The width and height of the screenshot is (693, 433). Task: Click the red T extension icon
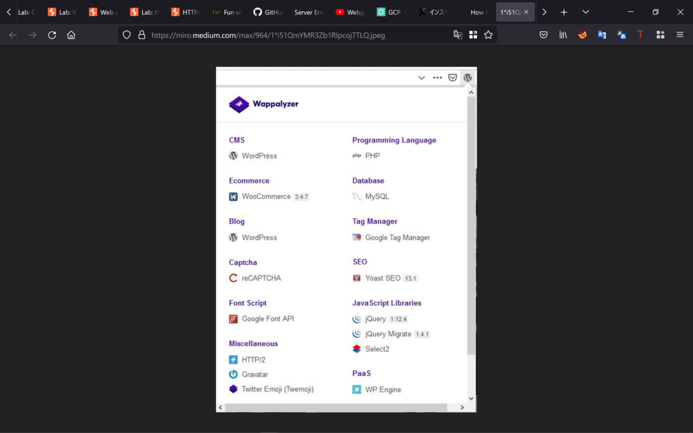[x=640, y=35]
